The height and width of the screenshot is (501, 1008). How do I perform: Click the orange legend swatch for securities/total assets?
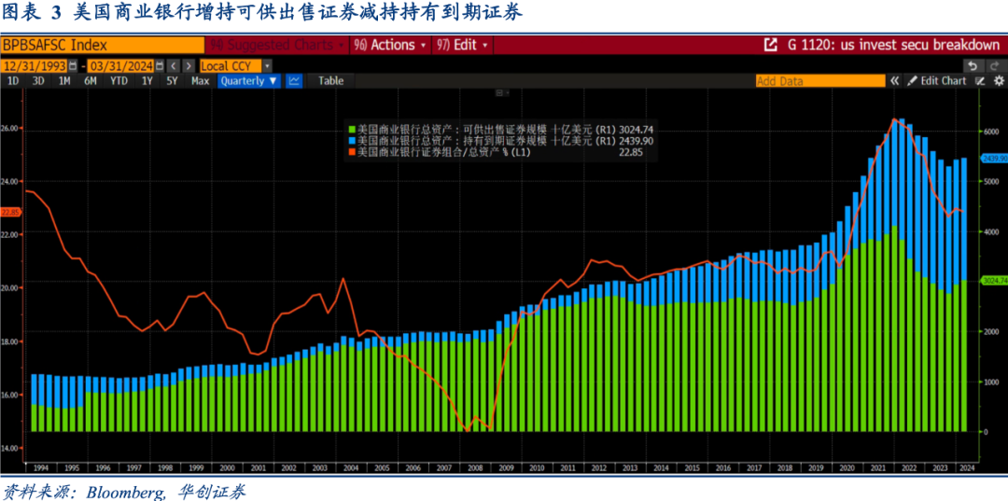coord(352,153)
